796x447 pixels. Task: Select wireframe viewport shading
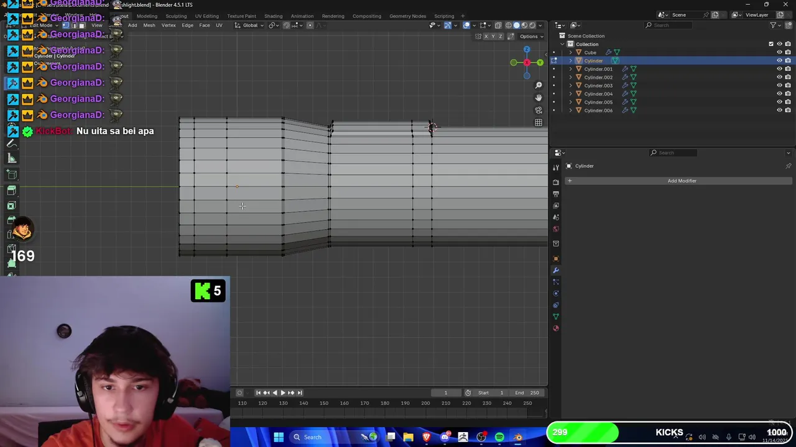(x=509, y=25)
